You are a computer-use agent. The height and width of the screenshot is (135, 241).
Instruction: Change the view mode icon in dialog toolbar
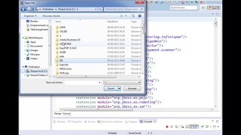[x=122, y=16]
